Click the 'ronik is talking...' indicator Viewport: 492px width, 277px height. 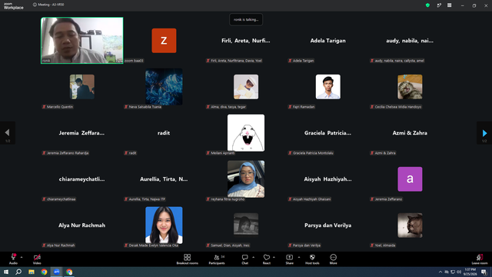[246, 19]
